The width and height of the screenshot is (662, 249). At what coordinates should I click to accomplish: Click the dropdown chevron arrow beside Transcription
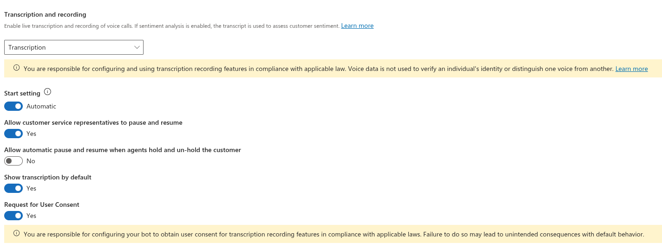137,47
